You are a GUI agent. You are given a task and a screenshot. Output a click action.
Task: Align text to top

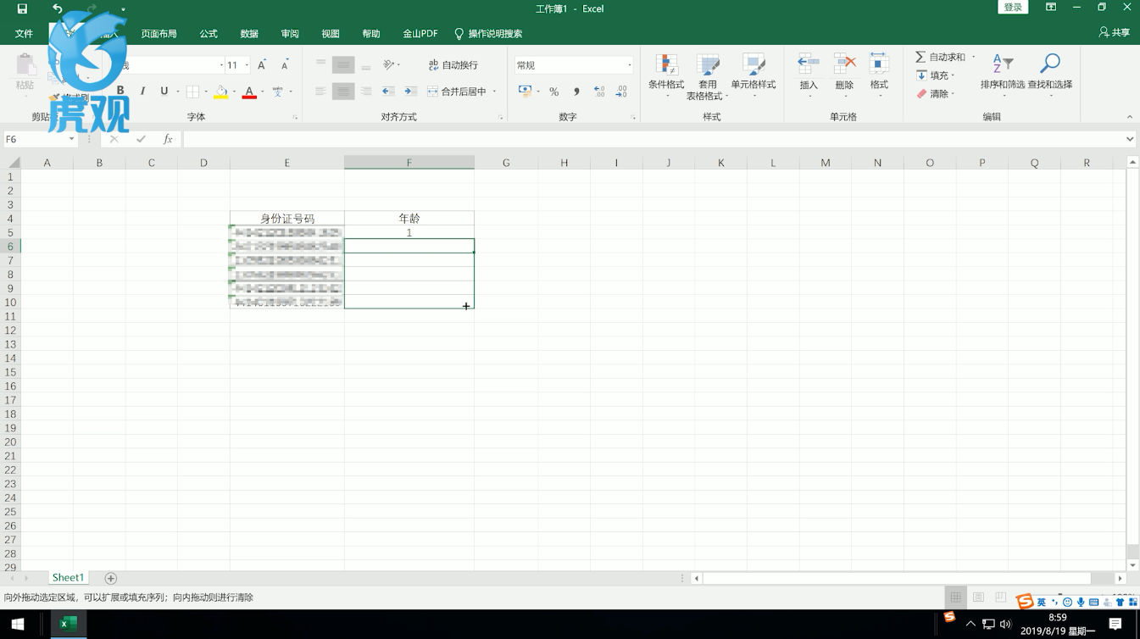click(x=320, y=64)
